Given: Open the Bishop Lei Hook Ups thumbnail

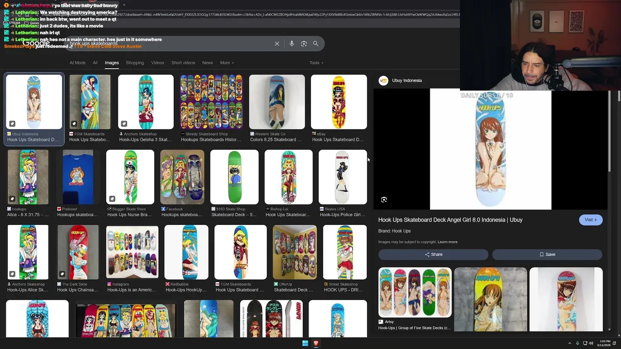Looking at the screenshot, I should coord(289,177).
